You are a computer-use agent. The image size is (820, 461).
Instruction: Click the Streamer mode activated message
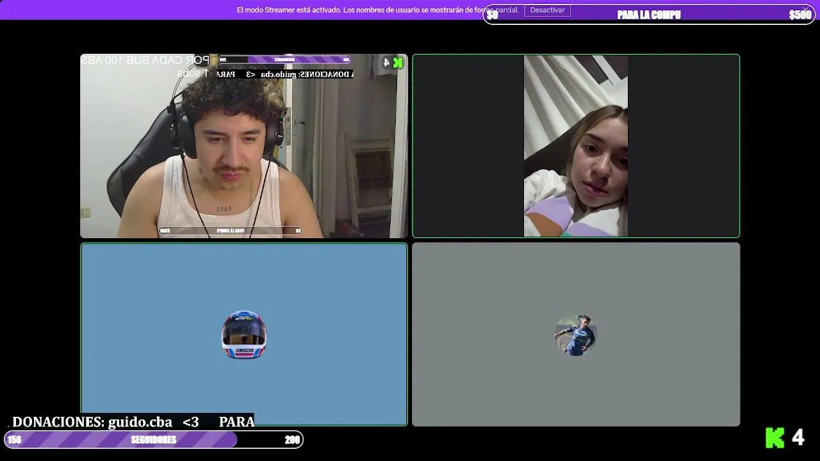click(x=377, y=10)
